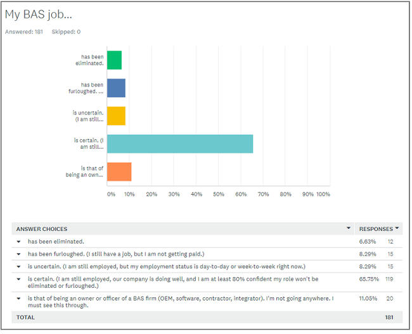412x334 pixels.
Task: Select the 'My BAS job...' question title
Action: pyautogui.click(x=39, y=15)
